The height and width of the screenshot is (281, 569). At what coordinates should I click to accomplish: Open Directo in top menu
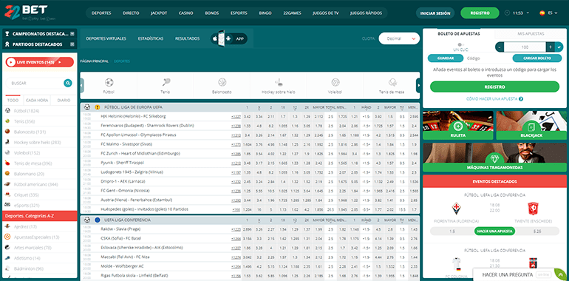(x=131, y=13)
